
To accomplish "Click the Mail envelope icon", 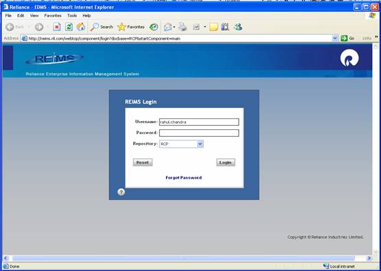I will 168,27.
